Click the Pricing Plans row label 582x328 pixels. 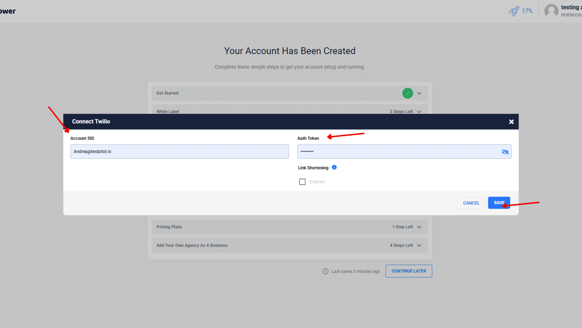tap(169, 227)
